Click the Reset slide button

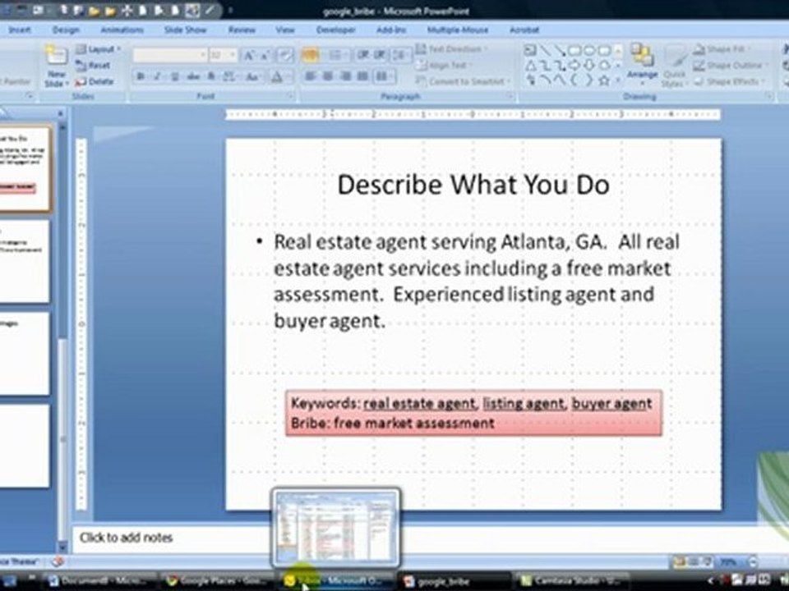pos(94,66)
